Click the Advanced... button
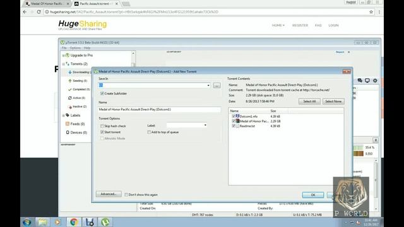The height and width of the screenshot is (227, 404). [x=109, y=194]
